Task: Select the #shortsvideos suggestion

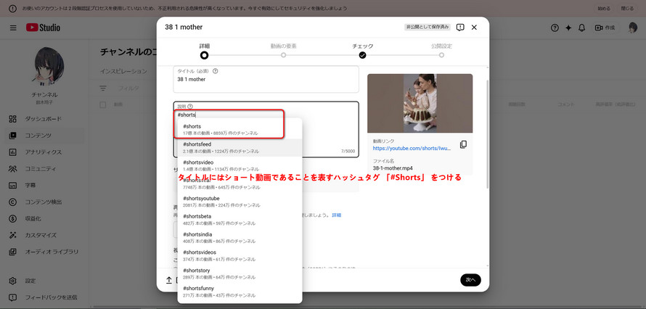Action: [x=240, y=255]
